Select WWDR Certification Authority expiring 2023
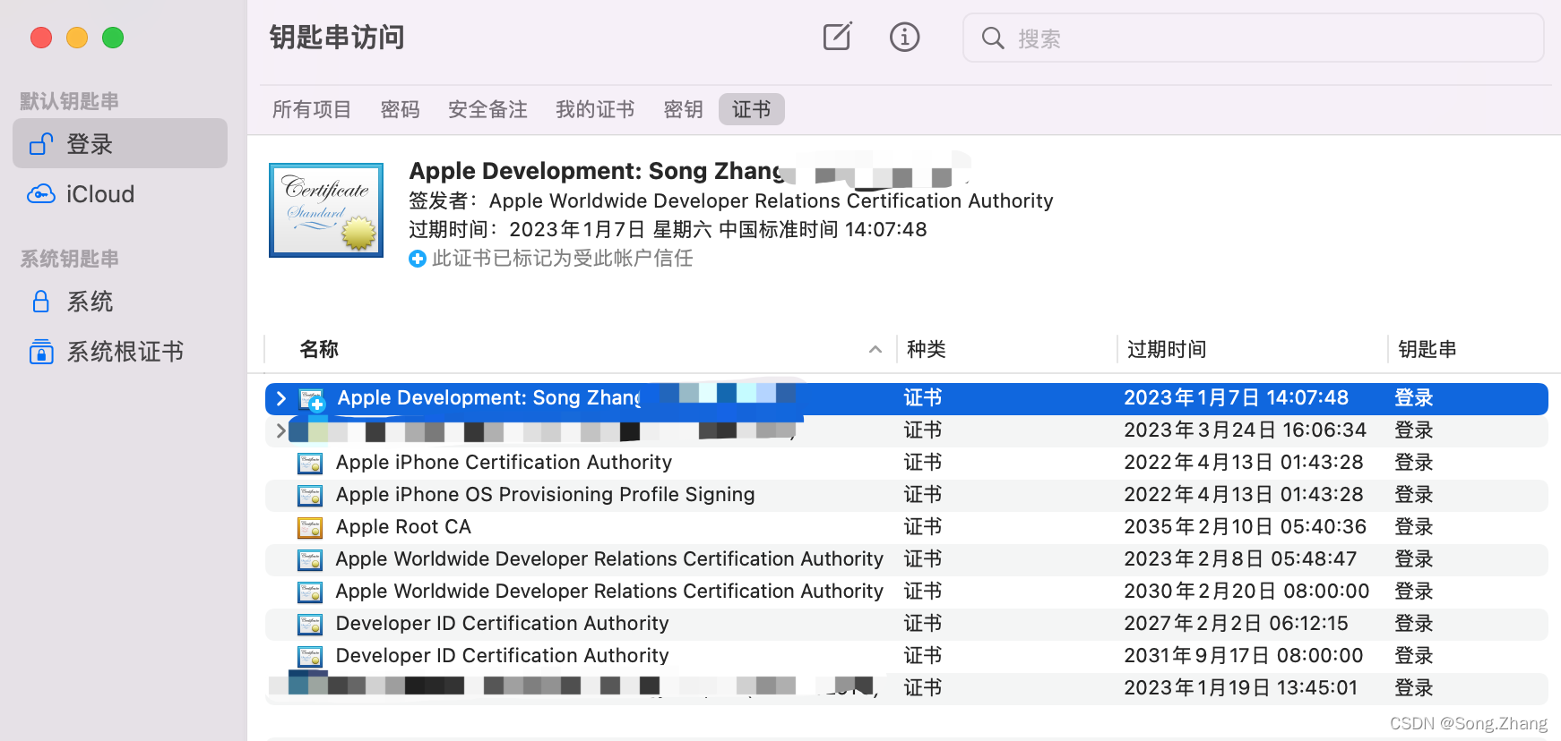The width and height of the screenshot is (1561, 741). [x=907, y=559]
